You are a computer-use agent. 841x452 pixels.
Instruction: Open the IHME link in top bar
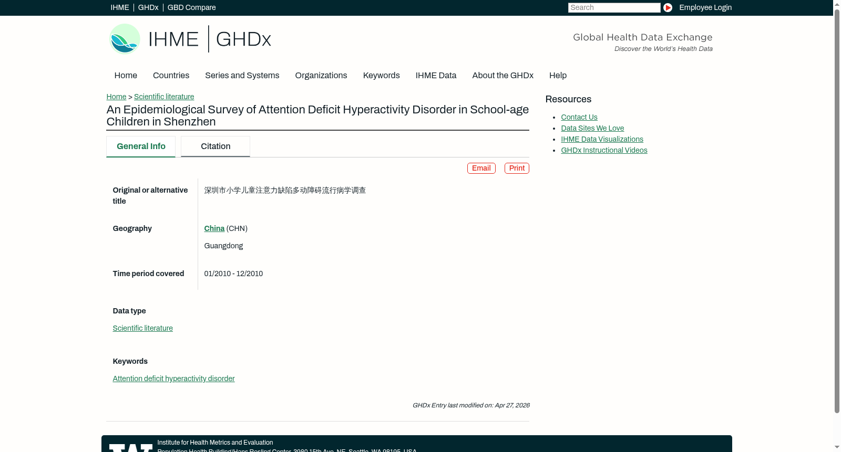click(x=120, y=7)
